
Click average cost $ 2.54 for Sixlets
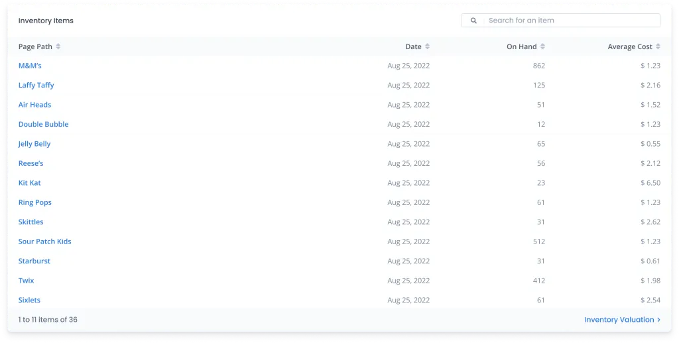(650, 300)
